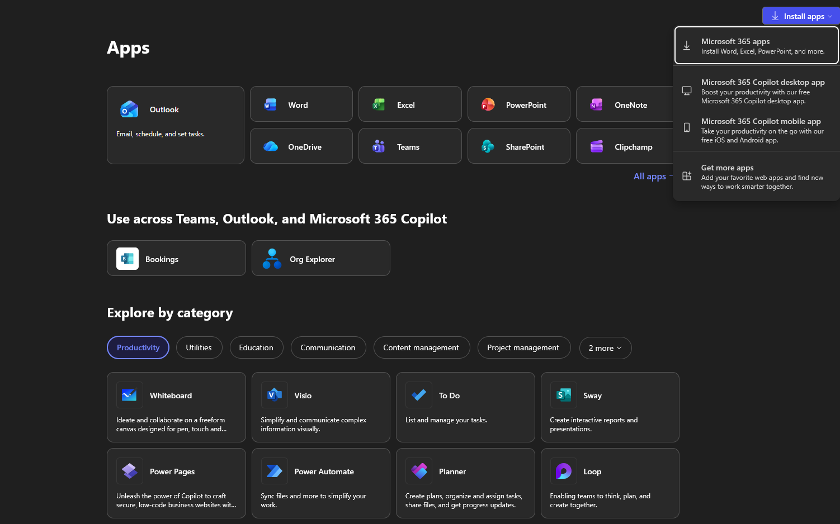
Task: Open the Sway icon
Action: click(563, 395)
